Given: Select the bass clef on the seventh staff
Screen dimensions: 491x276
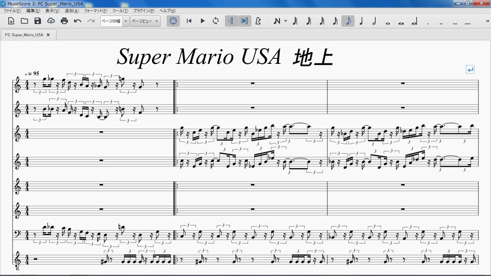Looking at the screenshot, I should click(x=18, y=234).
